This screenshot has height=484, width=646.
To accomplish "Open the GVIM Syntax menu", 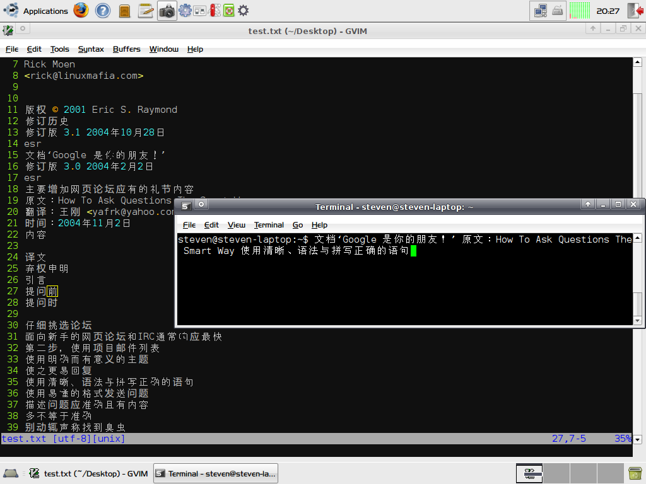I will [91, 49].
